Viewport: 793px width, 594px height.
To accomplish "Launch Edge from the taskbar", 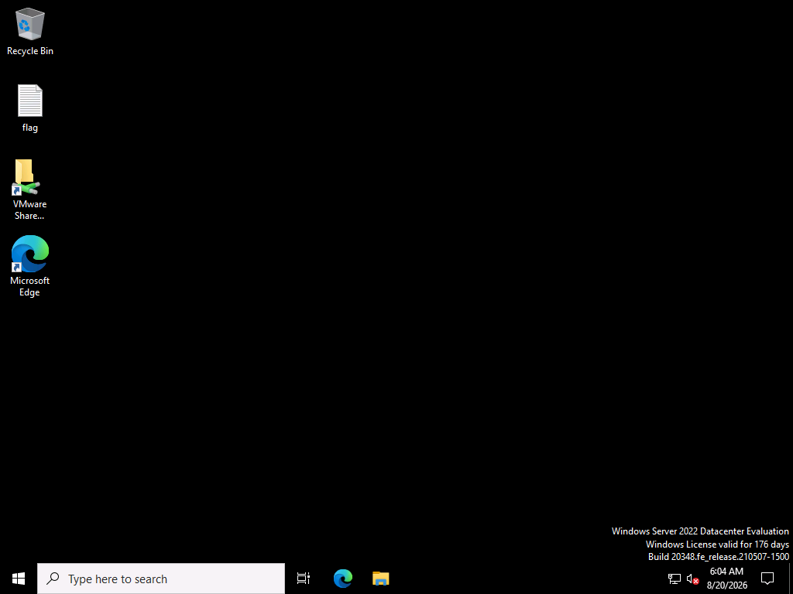I will pos(343,579).
